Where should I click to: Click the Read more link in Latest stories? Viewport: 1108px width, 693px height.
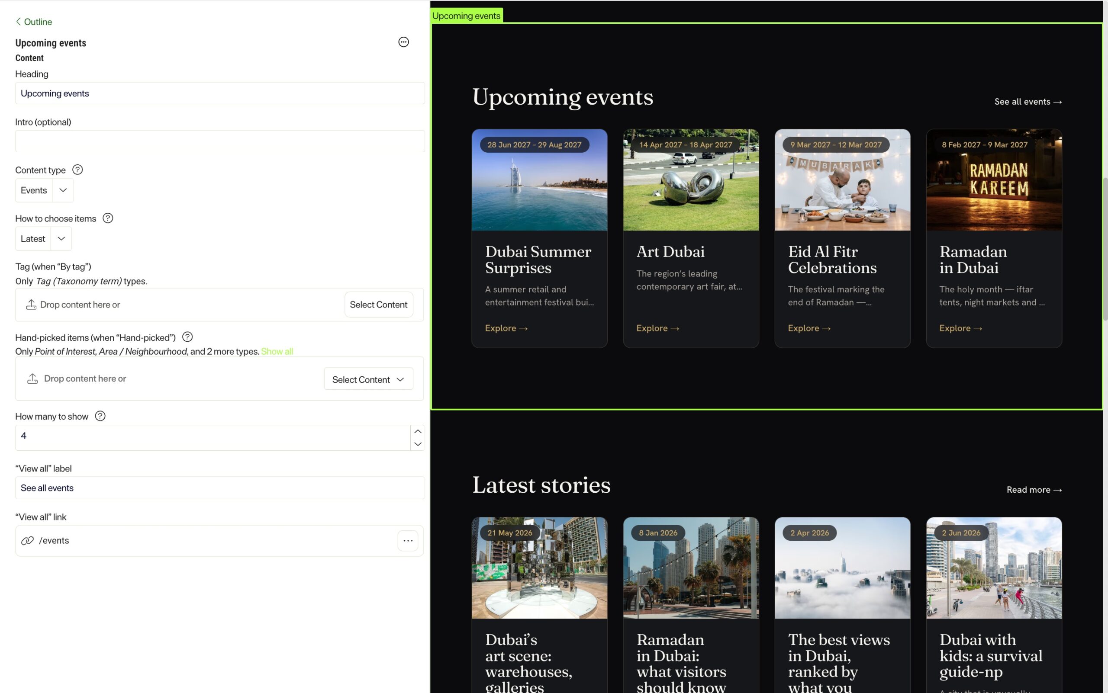coord(1034,490)
